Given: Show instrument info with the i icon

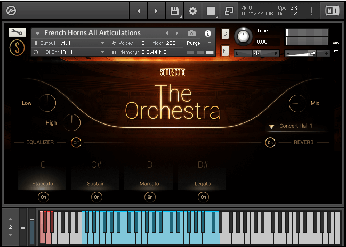Looking at the screenshot, I should click(x=208, y=33).
